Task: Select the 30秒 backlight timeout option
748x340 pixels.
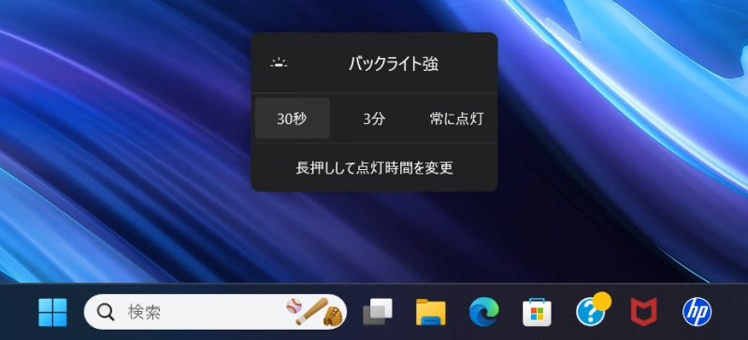Action: pos(293,119)
